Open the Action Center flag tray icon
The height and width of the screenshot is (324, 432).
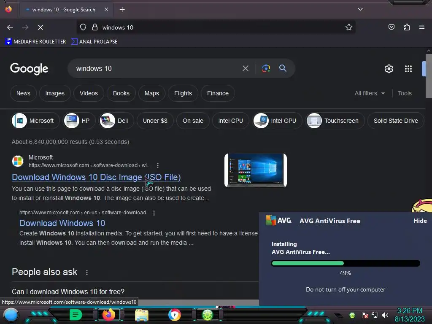point(365,315)
